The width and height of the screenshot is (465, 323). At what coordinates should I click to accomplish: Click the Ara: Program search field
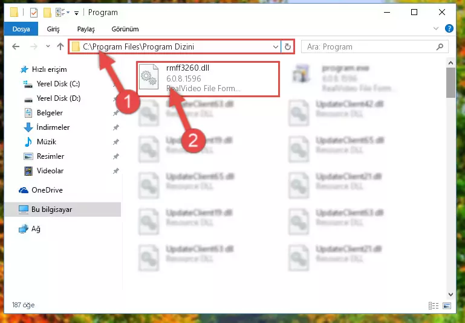tap(375, 46)
